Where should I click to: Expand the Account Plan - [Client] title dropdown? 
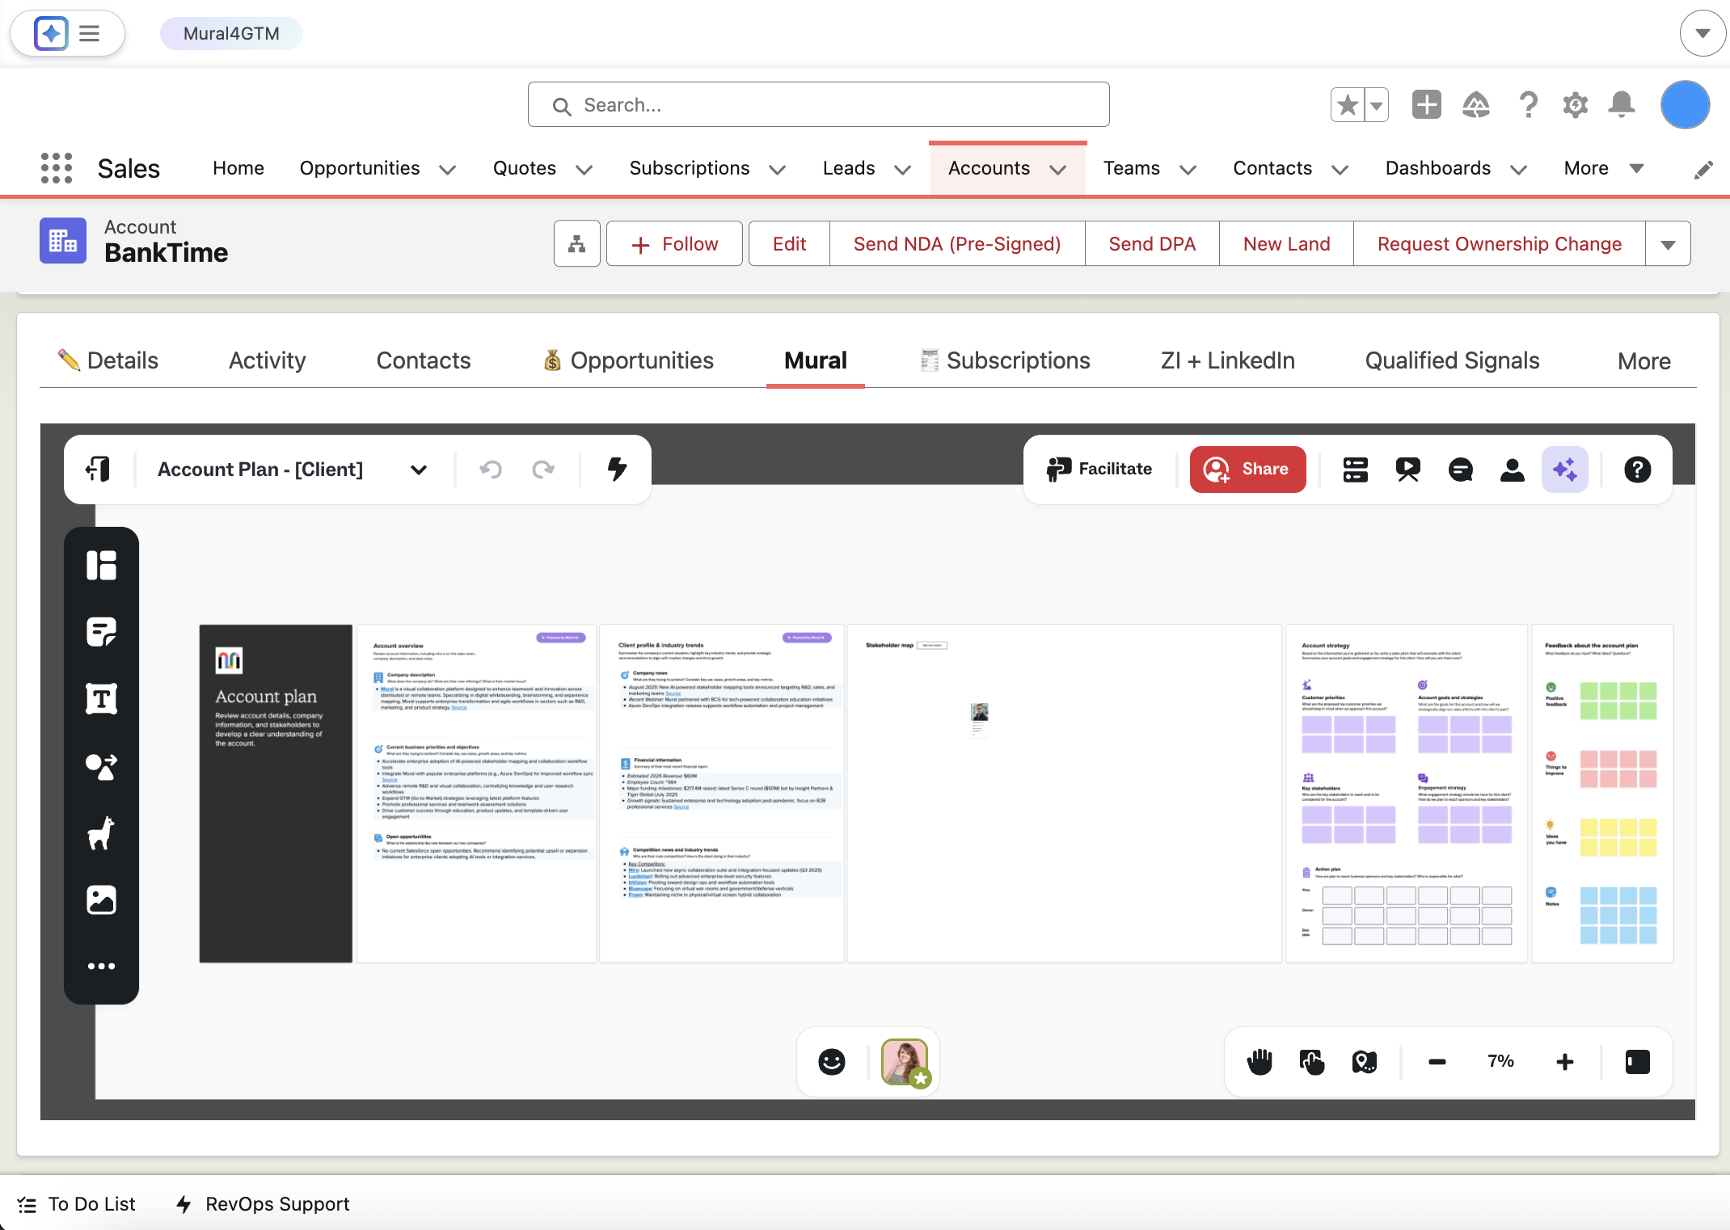(x=418, y=469)
